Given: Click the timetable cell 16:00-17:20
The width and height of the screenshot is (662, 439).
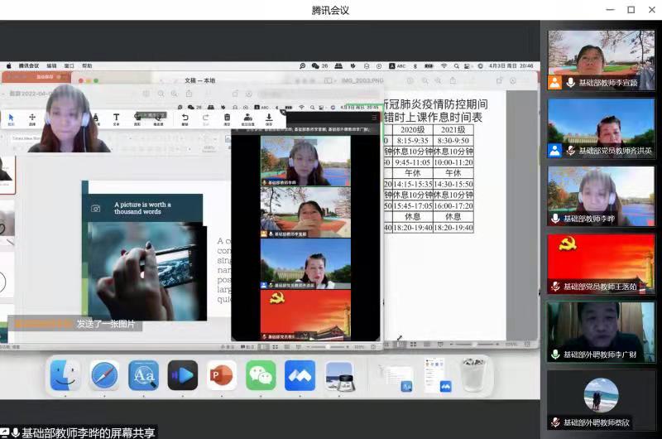Looking at the screenshot, I should click(x=453, y=205).
